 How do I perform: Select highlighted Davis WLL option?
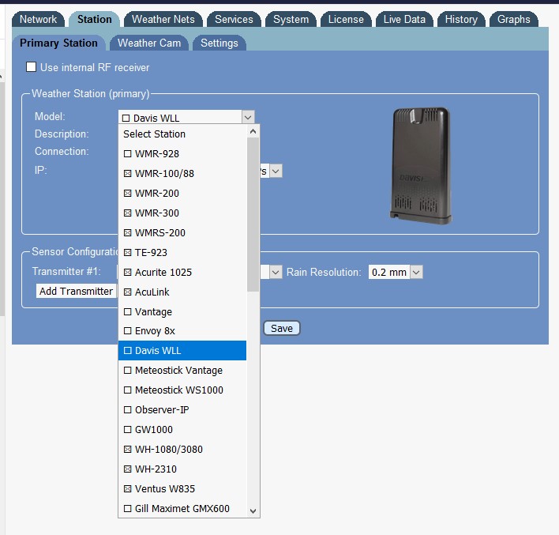coord(182,351)
